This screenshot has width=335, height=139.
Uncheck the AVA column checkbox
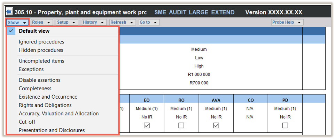216,125
